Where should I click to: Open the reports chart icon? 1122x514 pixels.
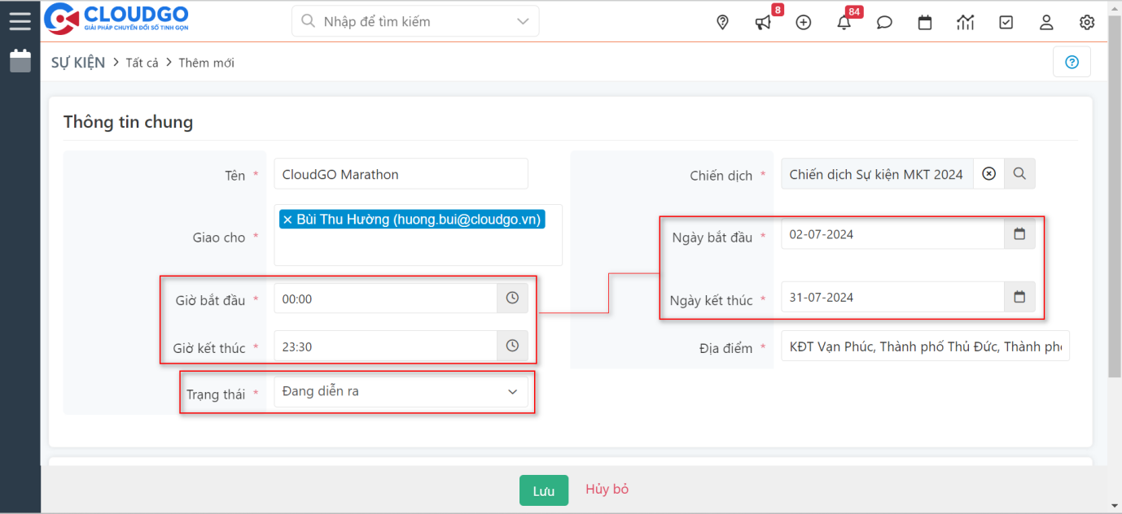pos(966,22)
